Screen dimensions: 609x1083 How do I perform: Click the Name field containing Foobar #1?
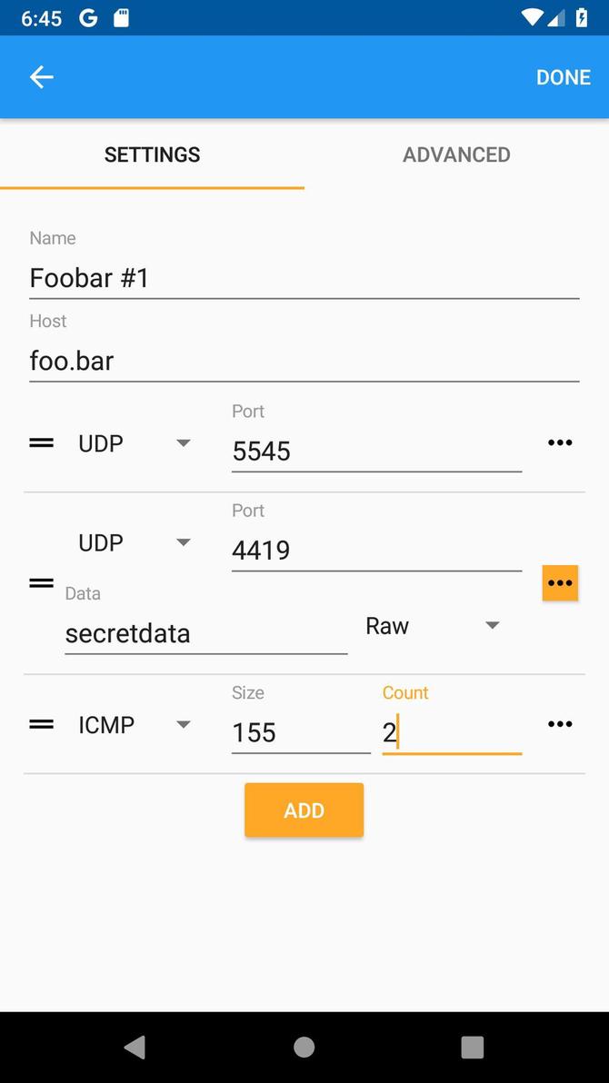pos(304,277)
